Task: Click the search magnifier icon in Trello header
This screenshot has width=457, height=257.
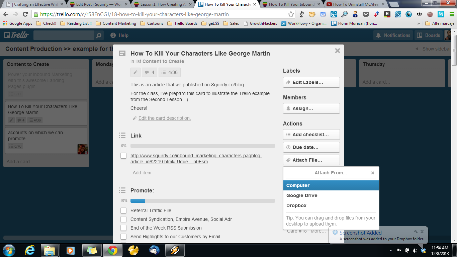Action: pos(98,35)
